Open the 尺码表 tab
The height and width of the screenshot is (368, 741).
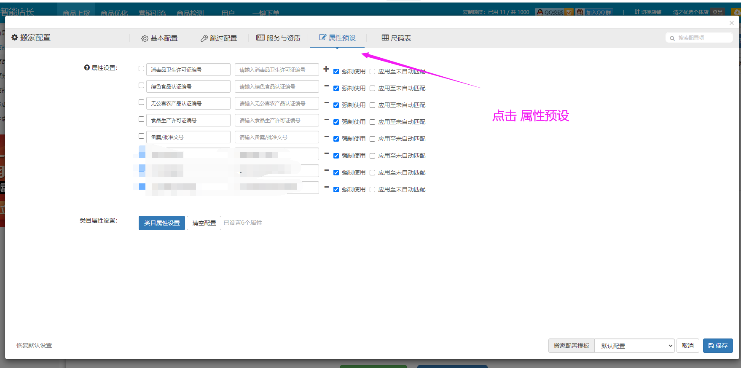coord(396,38)
